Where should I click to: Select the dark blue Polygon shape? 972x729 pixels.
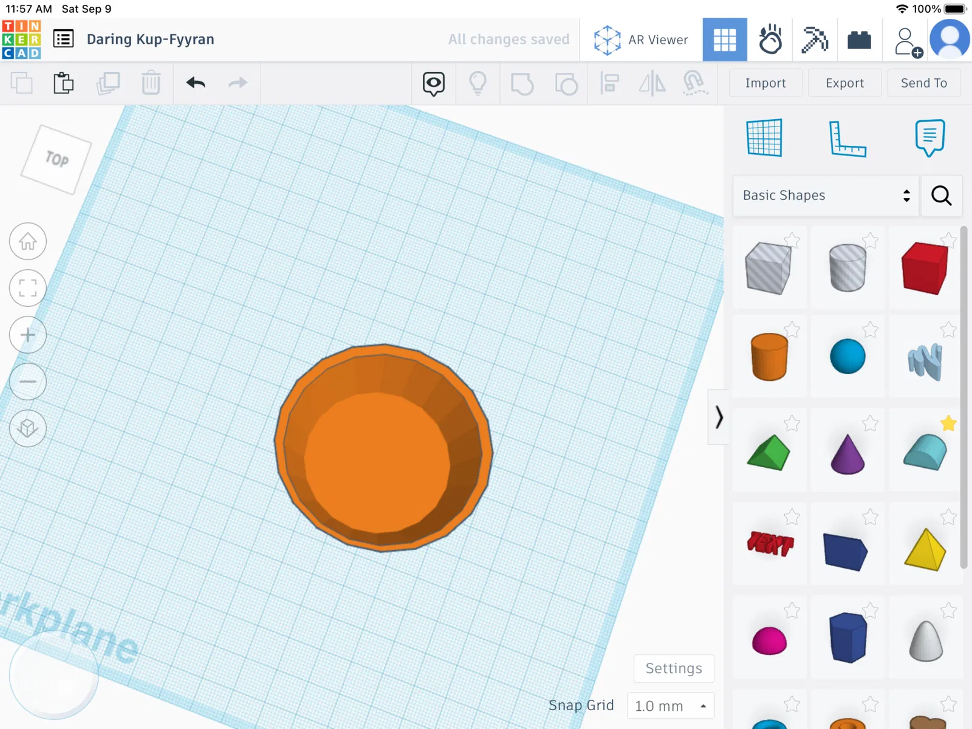(848, 637)
